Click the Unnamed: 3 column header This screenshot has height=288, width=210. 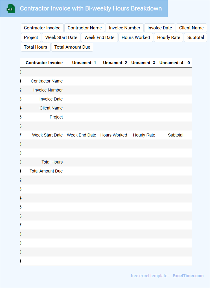(143, 63)
